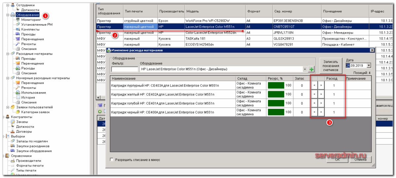Open Закупки расходников report
Viewport: 396px width, 178px height.
click(x=33, y=146)
